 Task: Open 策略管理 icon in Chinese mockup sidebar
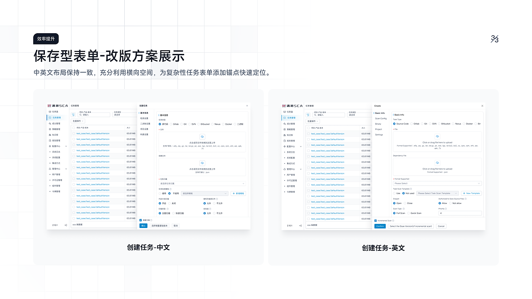click(x=50, y=129)
